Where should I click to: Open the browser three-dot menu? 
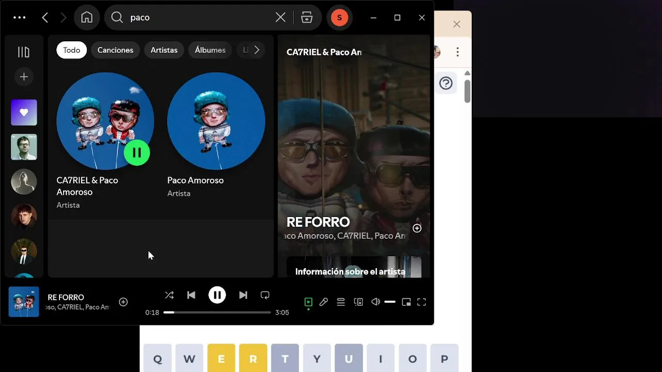point(458,52)
